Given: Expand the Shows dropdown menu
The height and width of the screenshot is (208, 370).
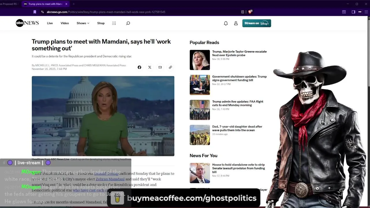Looking at the screenshot, I should 83,23.
